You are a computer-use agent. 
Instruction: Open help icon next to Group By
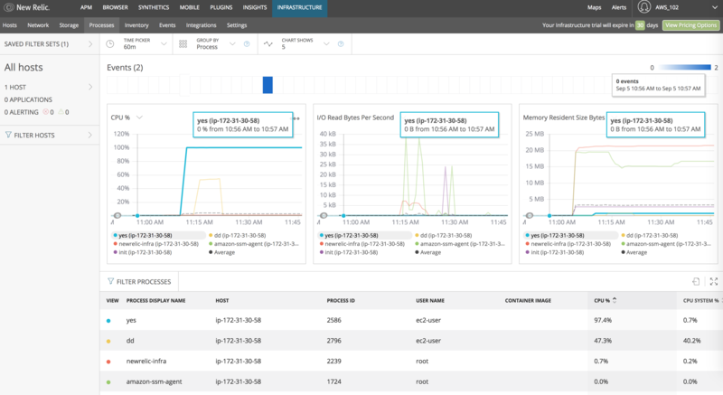(x=247, y=43)
